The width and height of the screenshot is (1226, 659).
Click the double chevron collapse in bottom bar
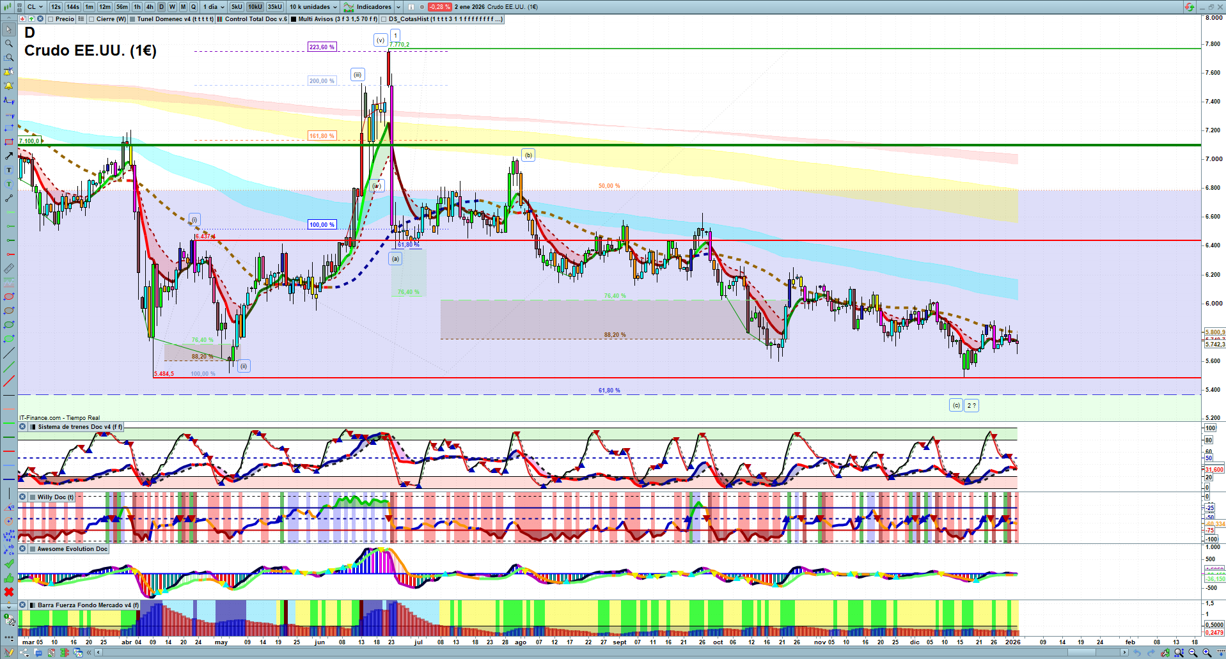(x=90, y=653)
